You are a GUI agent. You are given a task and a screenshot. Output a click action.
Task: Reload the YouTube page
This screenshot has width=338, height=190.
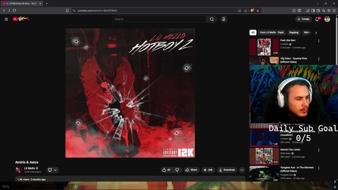(x=14, y=11)
